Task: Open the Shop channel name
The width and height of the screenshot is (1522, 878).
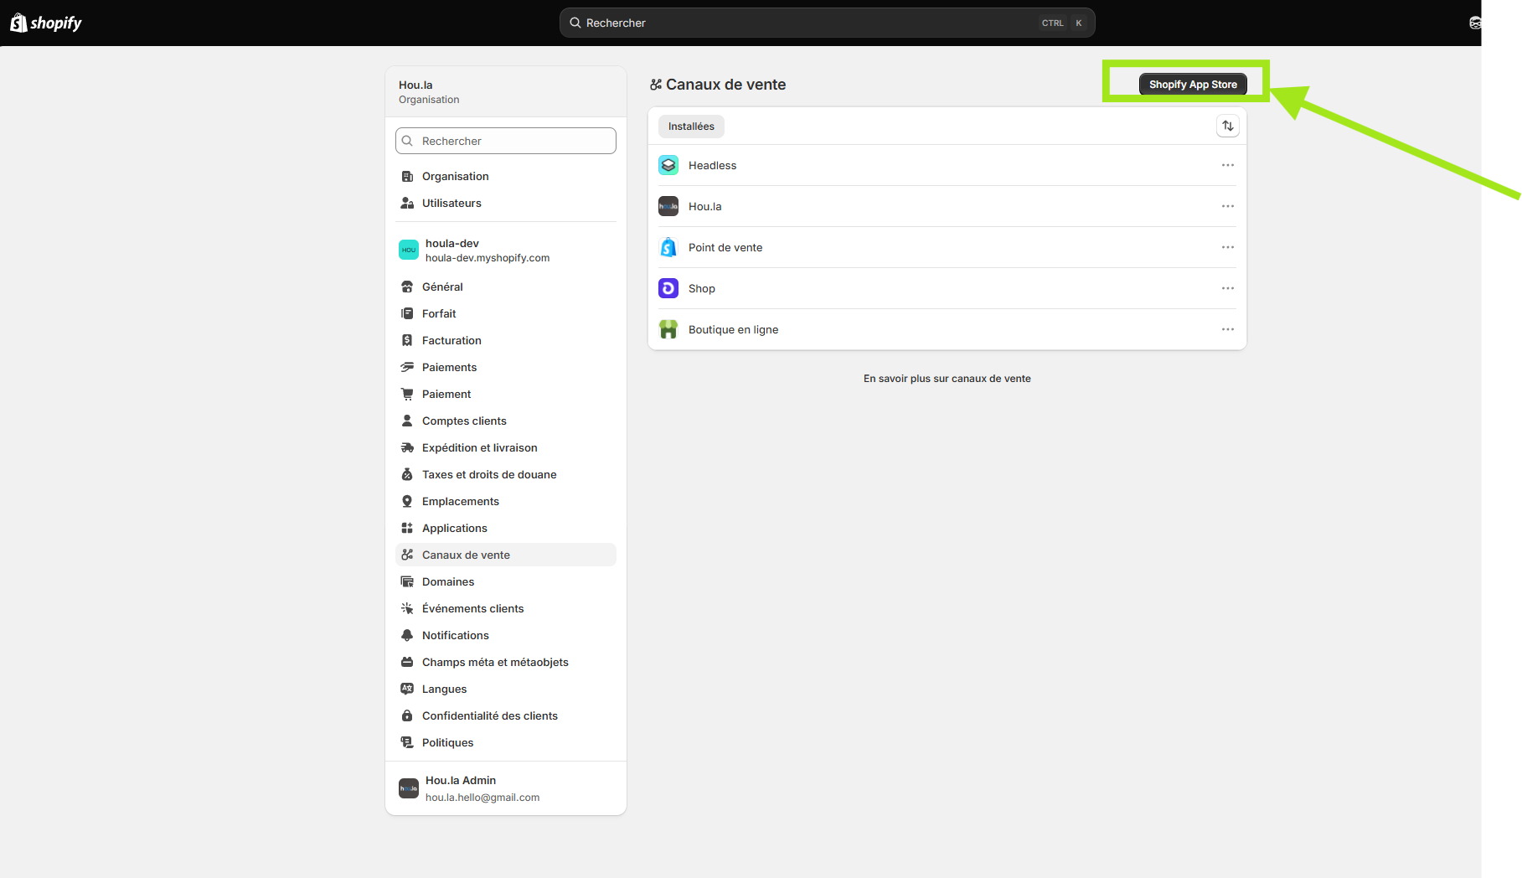Action: point(702,288)
